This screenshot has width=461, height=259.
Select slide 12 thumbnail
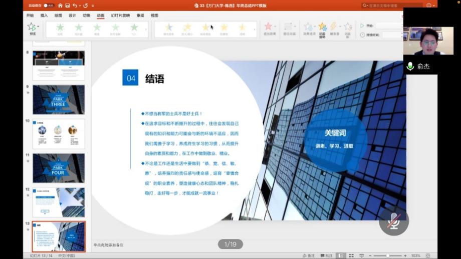click(x=59, y=202)
